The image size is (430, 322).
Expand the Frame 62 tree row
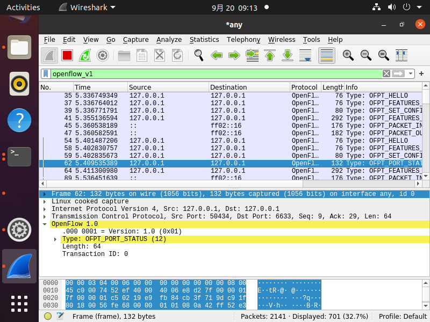point(45,194)
